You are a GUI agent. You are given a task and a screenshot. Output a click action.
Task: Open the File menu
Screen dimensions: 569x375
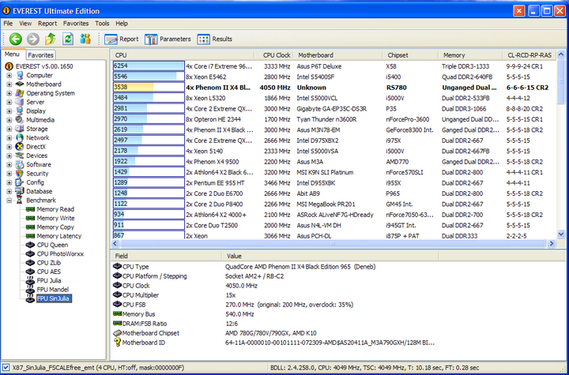click(x=8, y=23)
